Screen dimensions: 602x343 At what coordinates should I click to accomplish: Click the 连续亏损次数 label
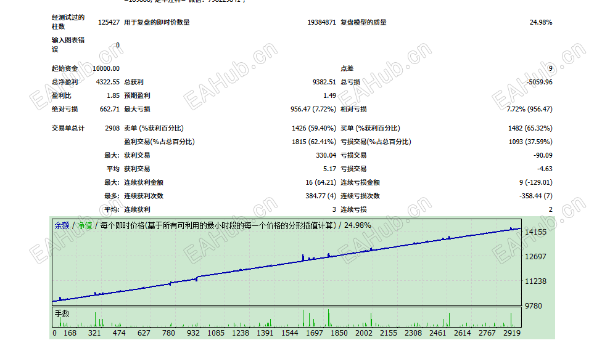point(360,196)
